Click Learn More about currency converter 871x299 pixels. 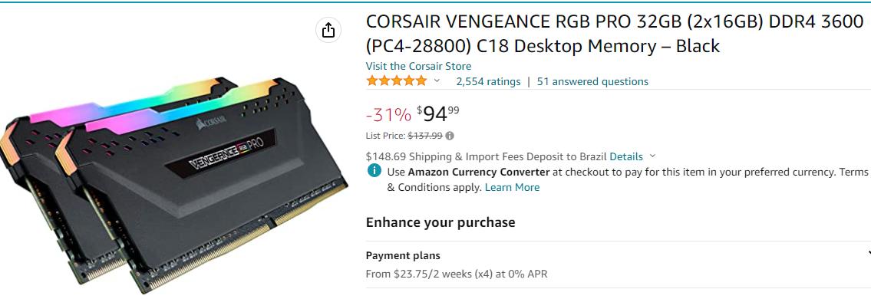click(x=512, y=188)
